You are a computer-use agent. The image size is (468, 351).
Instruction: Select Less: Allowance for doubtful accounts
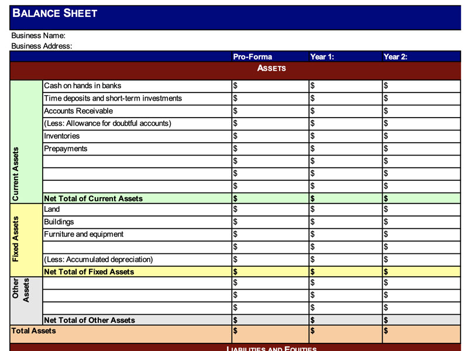click(108, 123)
